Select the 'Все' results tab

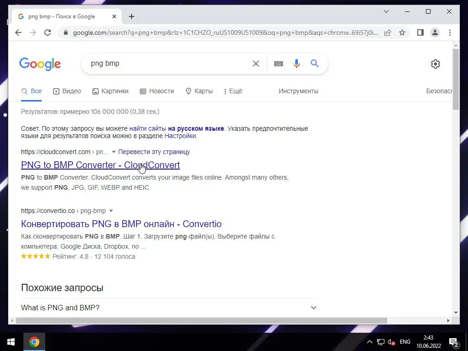click(32, 91)
